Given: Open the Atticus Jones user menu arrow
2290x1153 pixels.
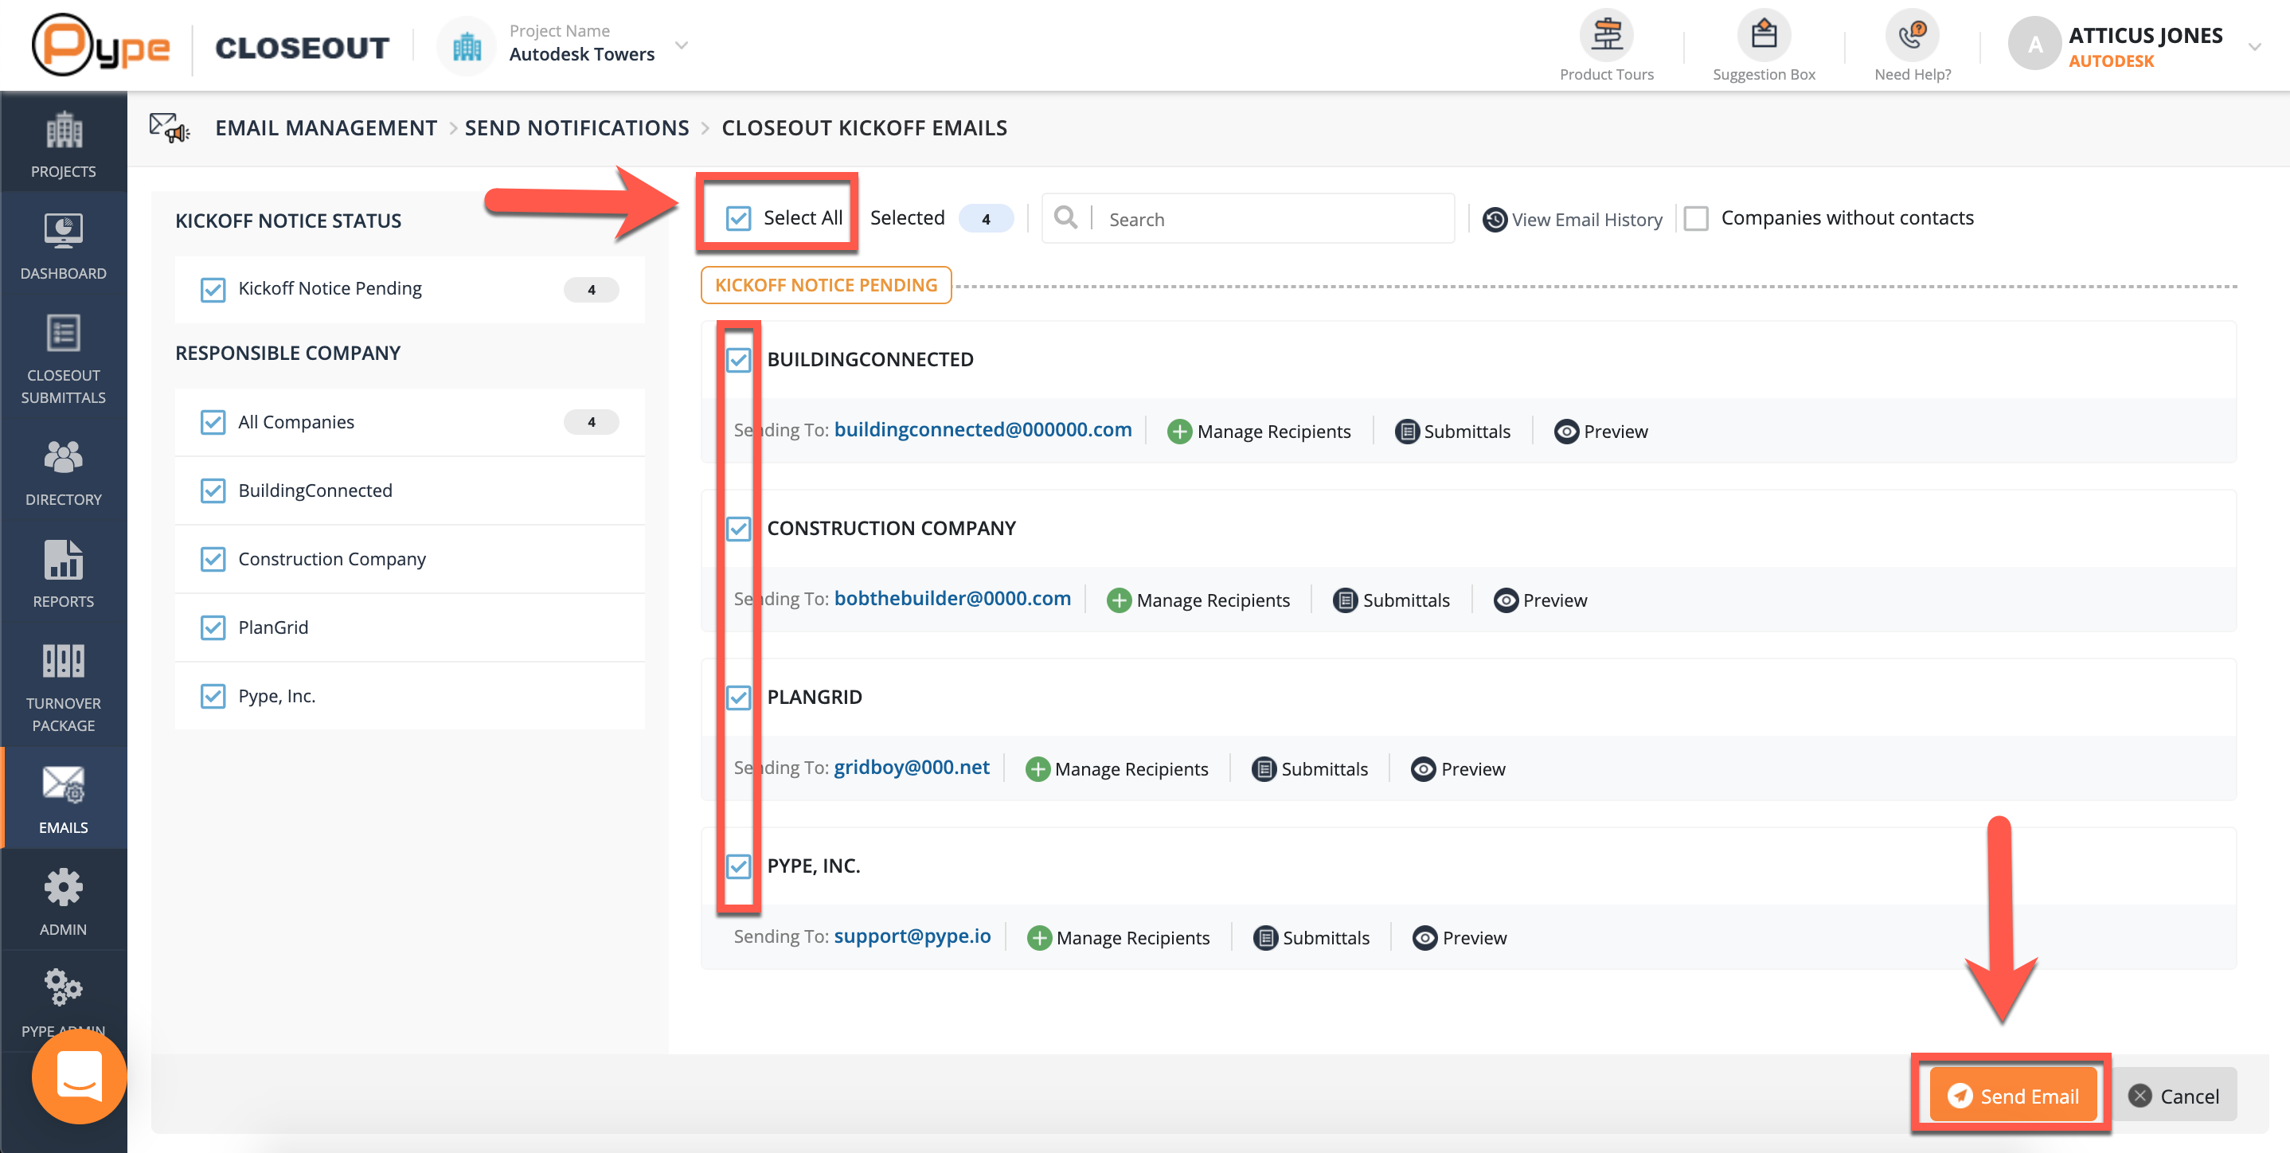Looking at the screenshot, I should pos(2253,47).
